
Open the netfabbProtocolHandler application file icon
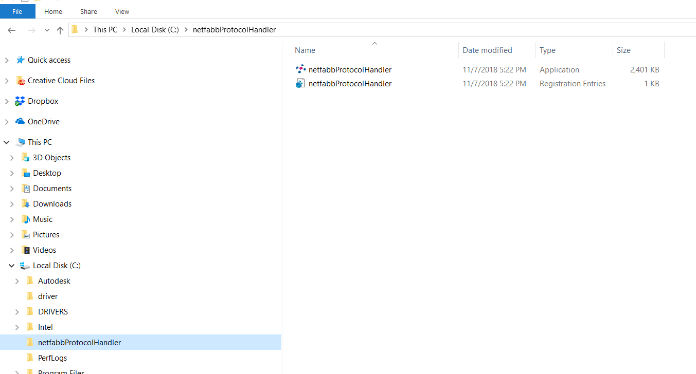300,69
